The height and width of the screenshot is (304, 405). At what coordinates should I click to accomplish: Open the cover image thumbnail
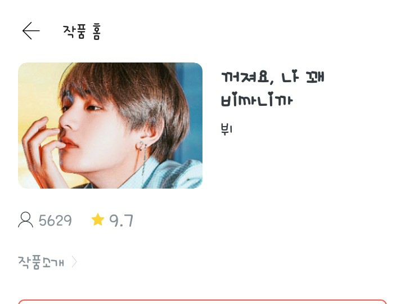pos(110,126)
